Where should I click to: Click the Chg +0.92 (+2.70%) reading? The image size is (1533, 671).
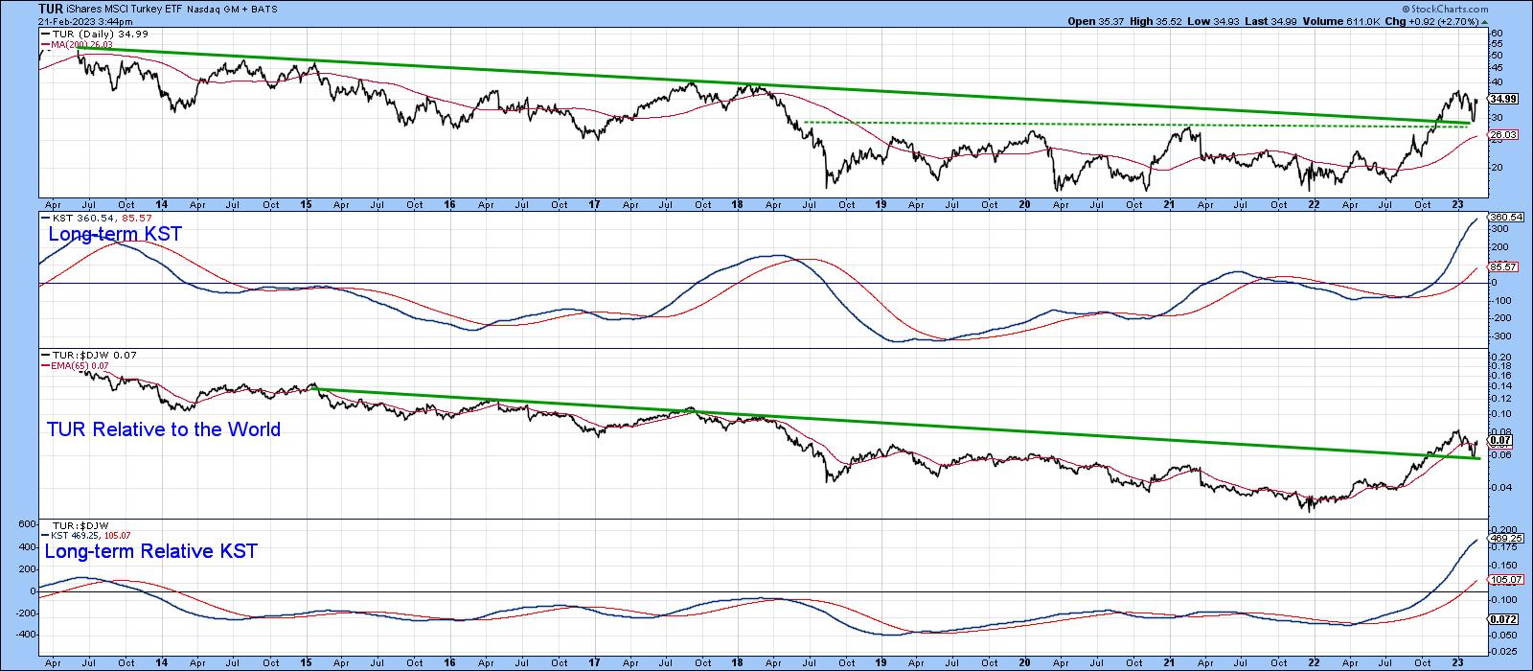[1430, 21]
